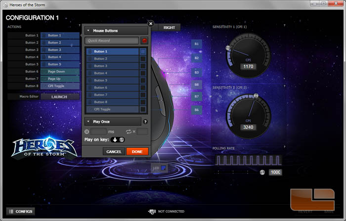Click the polling rate slider handle
The width and height of the screenshot is (346, 221).
262,172
